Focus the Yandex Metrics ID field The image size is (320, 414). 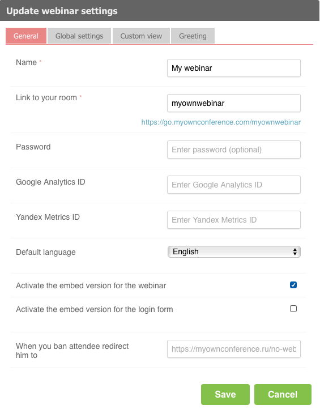pos(234,220)
